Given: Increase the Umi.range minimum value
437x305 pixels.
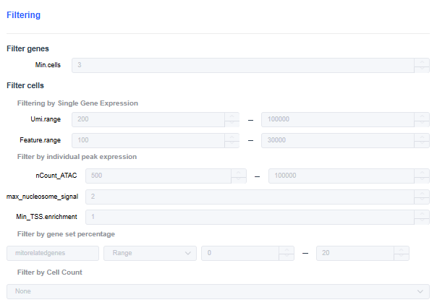Looking at the screenshot, I should click(x=232, y=116).
